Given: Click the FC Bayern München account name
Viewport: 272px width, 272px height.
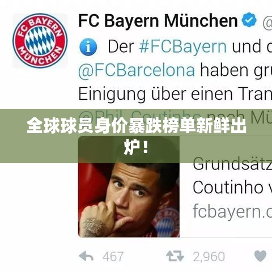Looking at the screenshot, I should (x=158, y=20).
